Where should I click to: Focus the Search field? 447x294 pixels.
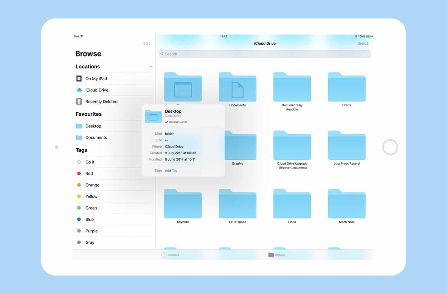(265, 54)
